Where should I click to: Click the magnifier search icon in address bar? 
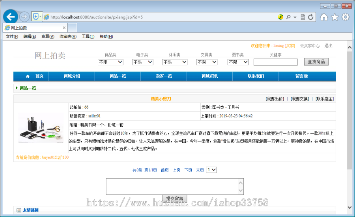288,17
